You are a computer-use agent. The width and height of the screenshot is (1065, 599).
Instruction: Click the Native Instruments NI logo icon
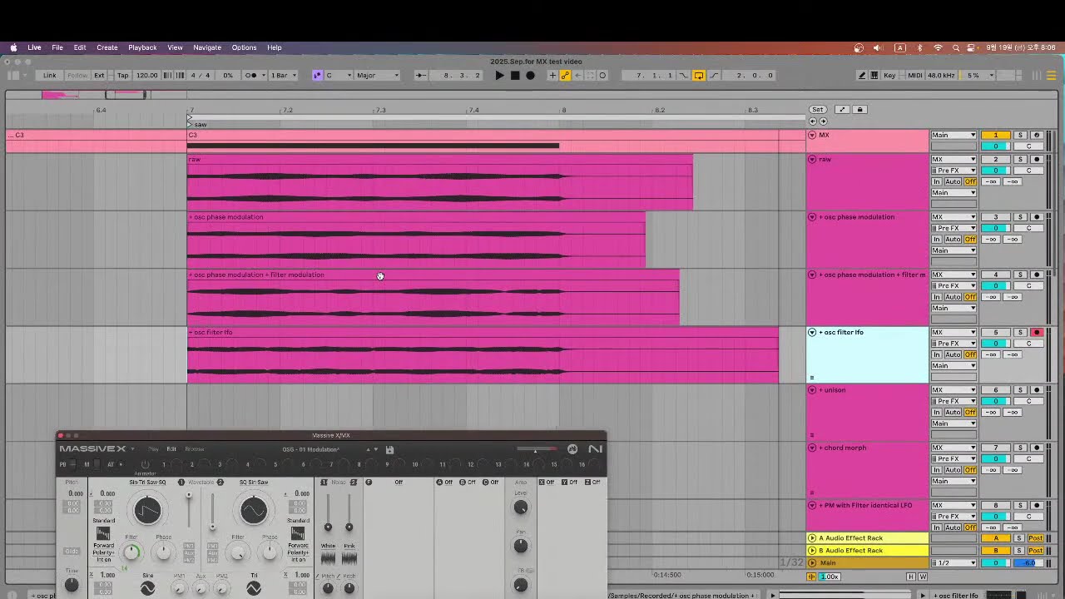[595, 449]
